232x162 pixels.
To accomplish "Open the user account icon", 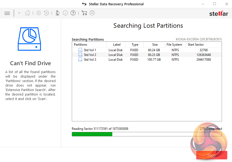I will pos(92,13).
